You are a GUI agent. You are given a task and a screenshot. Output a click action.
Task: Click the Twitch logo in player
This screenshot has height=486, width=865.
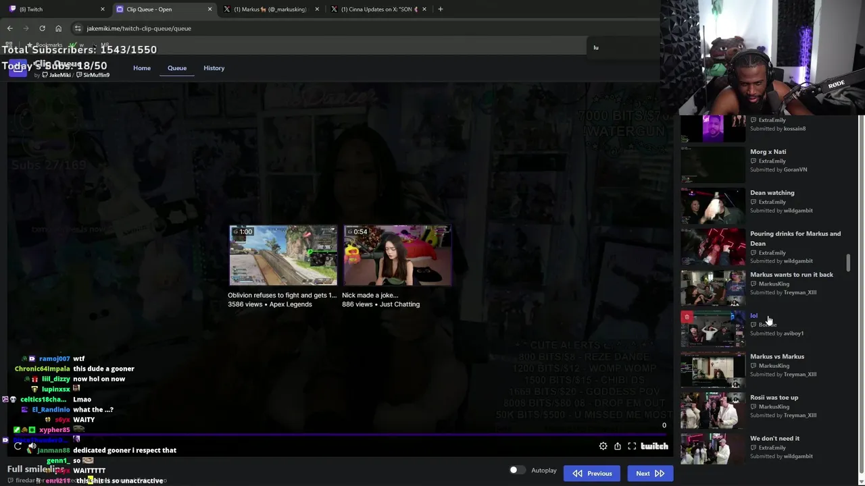(654, 446)
